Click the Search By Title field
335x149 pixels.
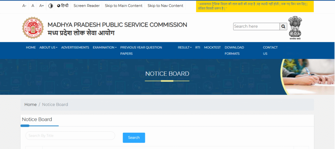(x=70, y=136)
